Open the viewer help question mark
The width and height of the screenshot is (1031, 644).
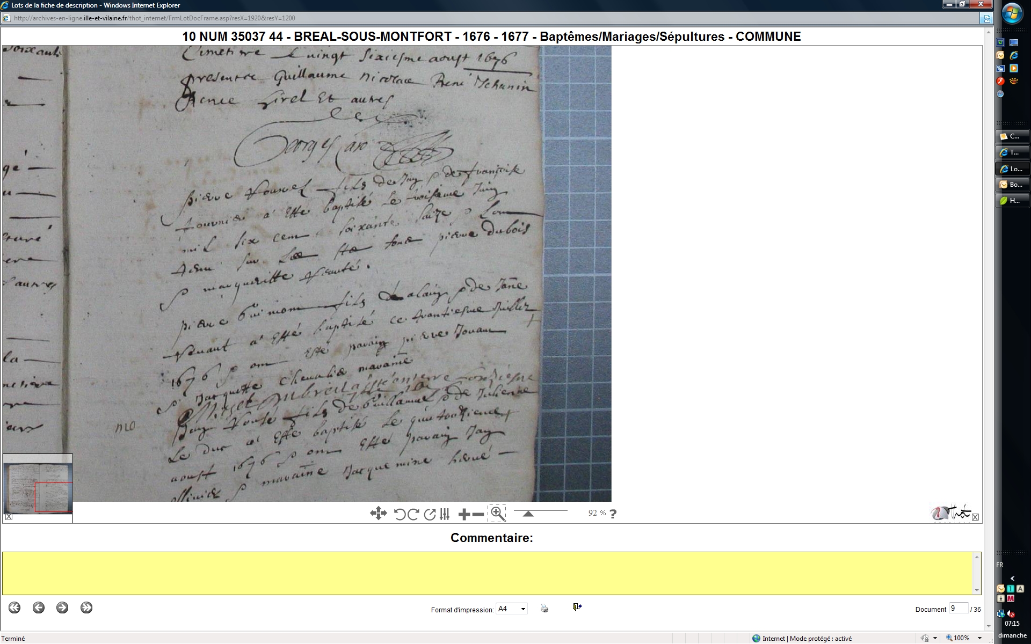pyautogui.click(x=613, y=514)
